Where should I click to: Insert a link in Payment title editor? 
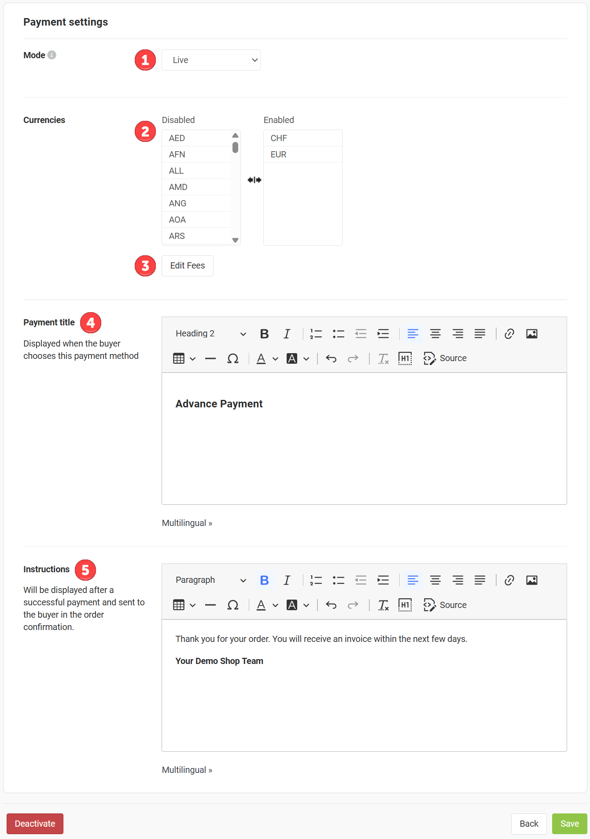509,334
